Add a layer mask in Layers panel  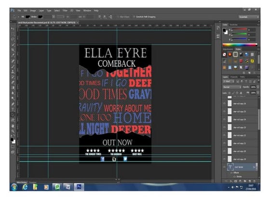tap(236, 181)
